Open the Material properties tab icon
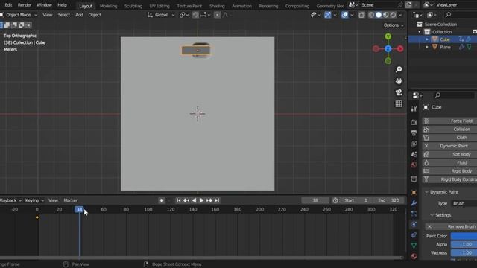The width and height of the screenshot is (477, 268). point(414,256)
